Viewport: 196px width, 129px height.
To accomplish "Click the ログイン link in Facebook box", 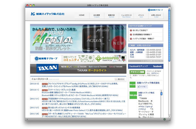I will [x=155, y=73].
